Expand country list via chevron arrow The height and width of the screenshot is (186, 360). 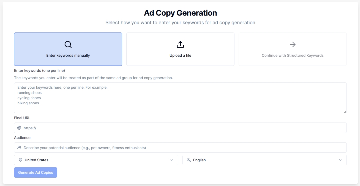pos(172,160)
